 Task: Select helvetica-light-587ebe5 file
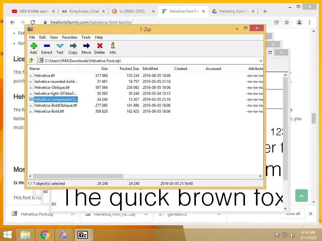[145, 93]
